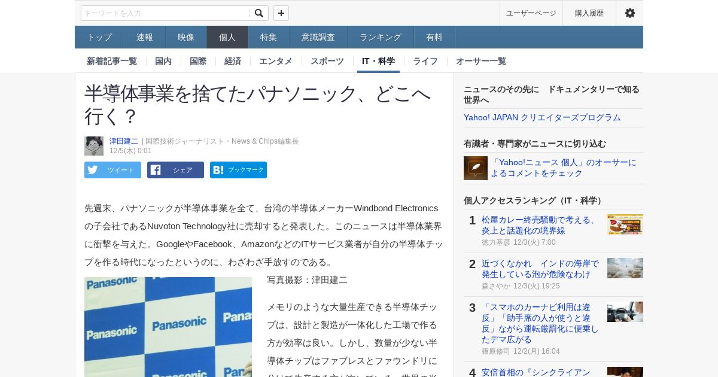Open エンタメ sub-navigation item
The height and width of the screenshot is (377, 718).
[276, 61]
